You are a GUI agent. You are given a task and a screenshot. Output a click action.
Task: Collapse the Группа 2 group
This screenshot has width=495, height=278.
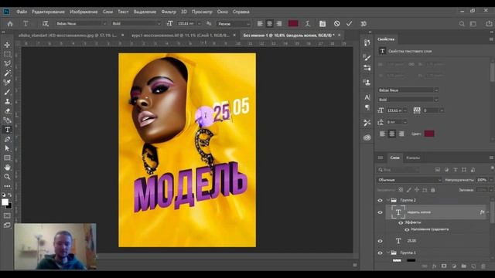coord(388,200)
